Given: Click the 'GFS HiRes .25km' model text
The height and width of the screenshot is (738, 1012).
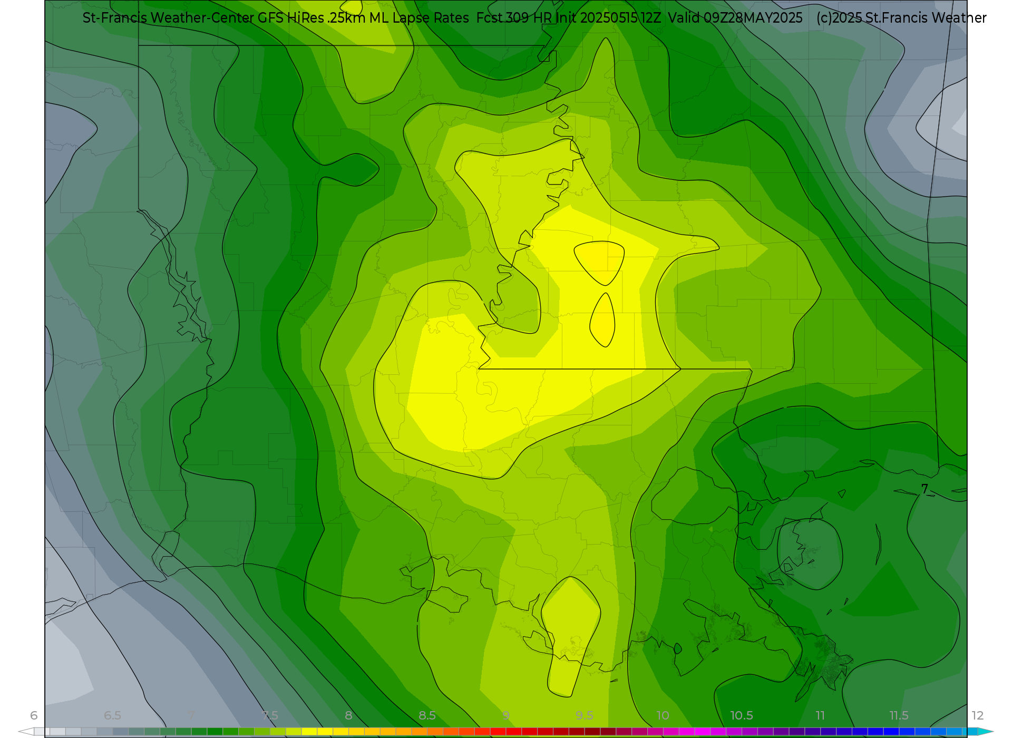Looking at the screenshot, I should tap(312, 18).
